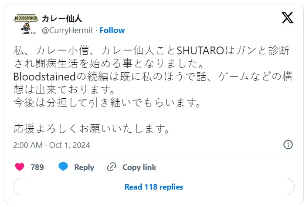This screenshot has height=207, width=306.
Task: Open the circled info icon beside the timestamp
Action: (288, 145)
